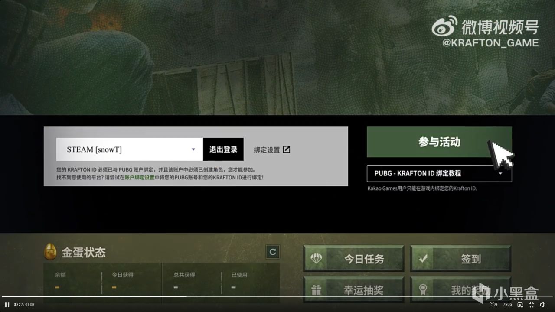Change video quality from 720p
This screenshot has width=555, height=312.
[x=507, y=305]
